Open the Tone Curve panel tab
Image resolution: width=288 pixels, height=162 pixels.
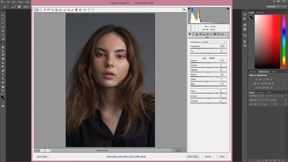tap(193, 34)
